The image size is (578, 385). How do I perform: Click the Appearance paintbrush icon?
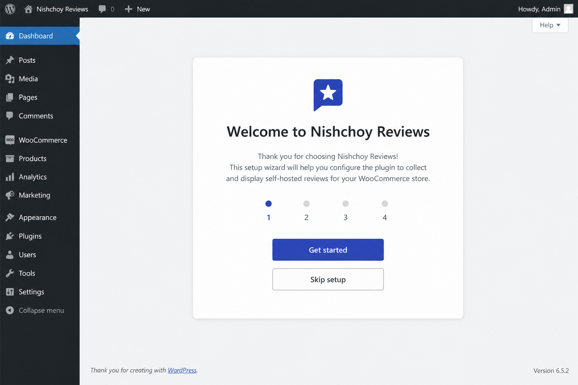[x=10, y=217]
